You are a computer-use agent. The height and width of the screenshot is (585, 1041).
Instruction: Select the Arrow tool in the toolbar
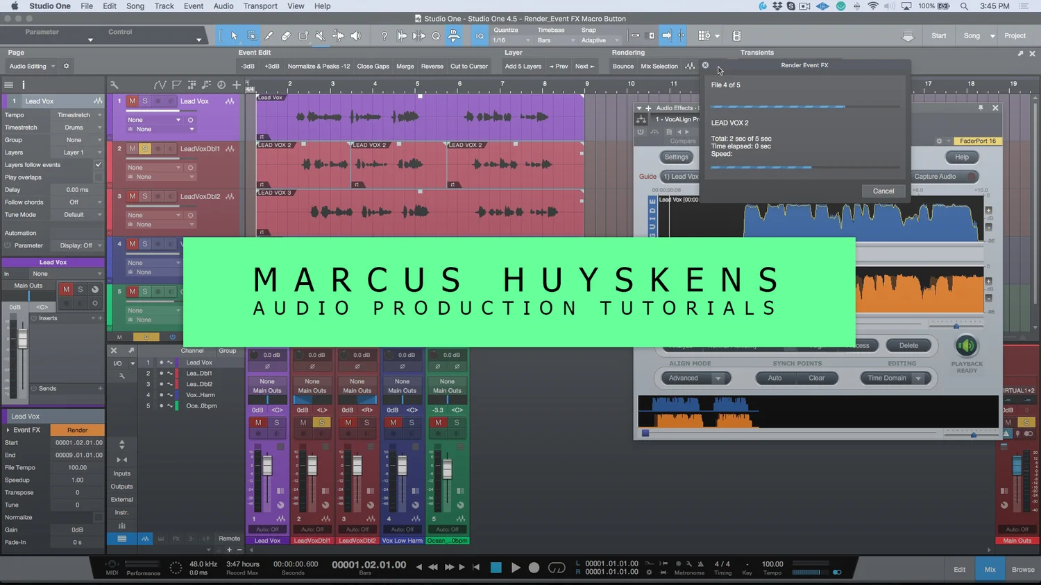click(x=234, y=35)
